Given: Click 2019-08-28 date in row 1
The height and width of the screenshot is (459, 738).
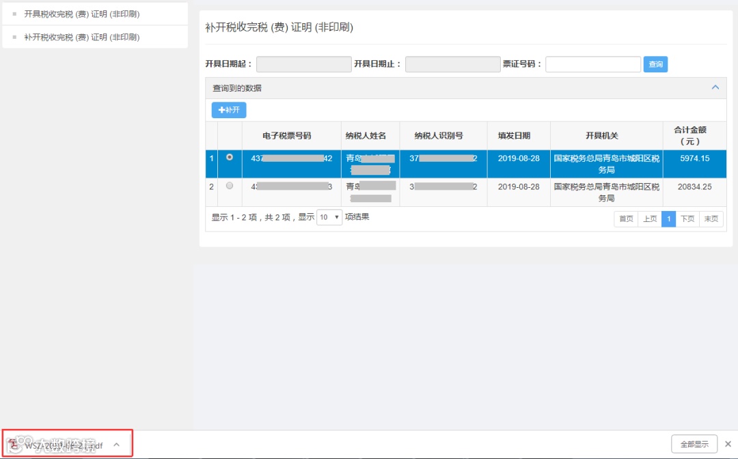Looking at the screenshot, I should 519,158.
